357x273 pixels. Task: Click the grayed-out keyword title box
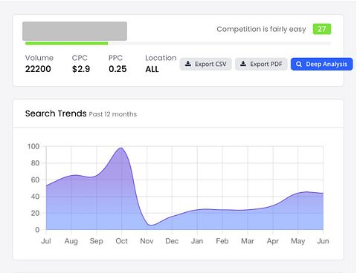(74, 31)
